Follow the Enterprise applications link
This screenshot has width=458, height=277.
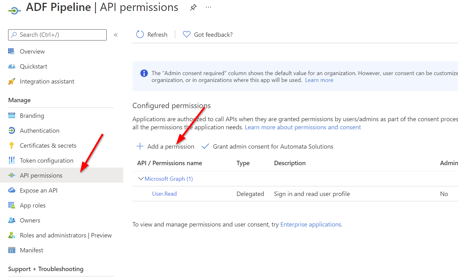[x=311, y=224]
